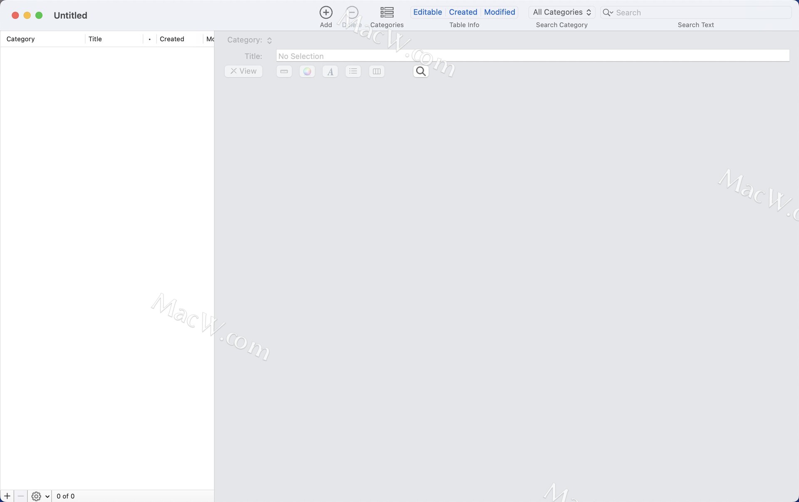Click the dot column header

pos(149,39)
